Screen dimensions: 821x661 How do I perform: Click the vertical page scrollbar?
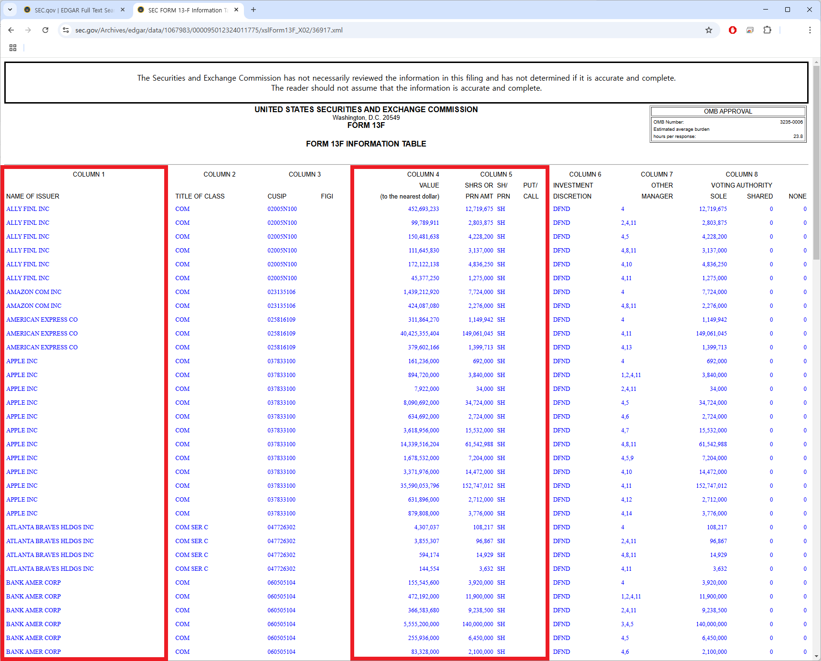tap(816, 162)
